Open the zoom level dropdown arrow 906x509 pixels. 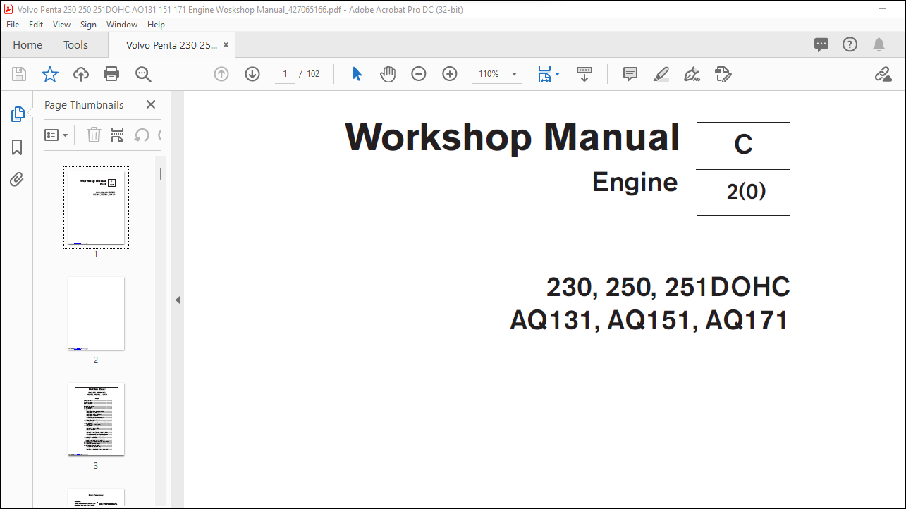coord(514,74)
